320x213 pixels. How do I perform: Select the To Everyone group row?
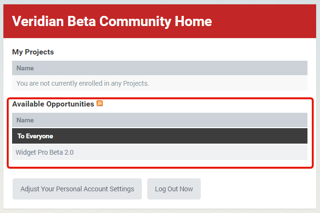pos(160,136)
